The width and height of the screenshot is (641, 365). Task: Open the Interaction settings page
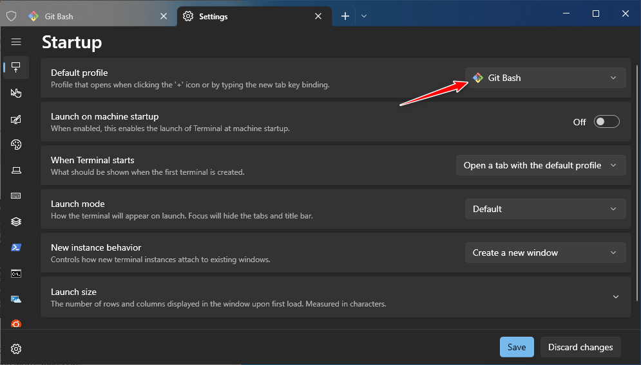(16, 93)
